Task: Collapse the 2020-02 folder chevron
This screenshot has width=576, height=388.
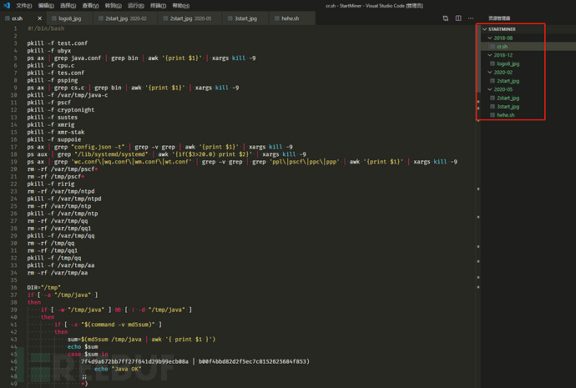Action: [x=490, y=73]
